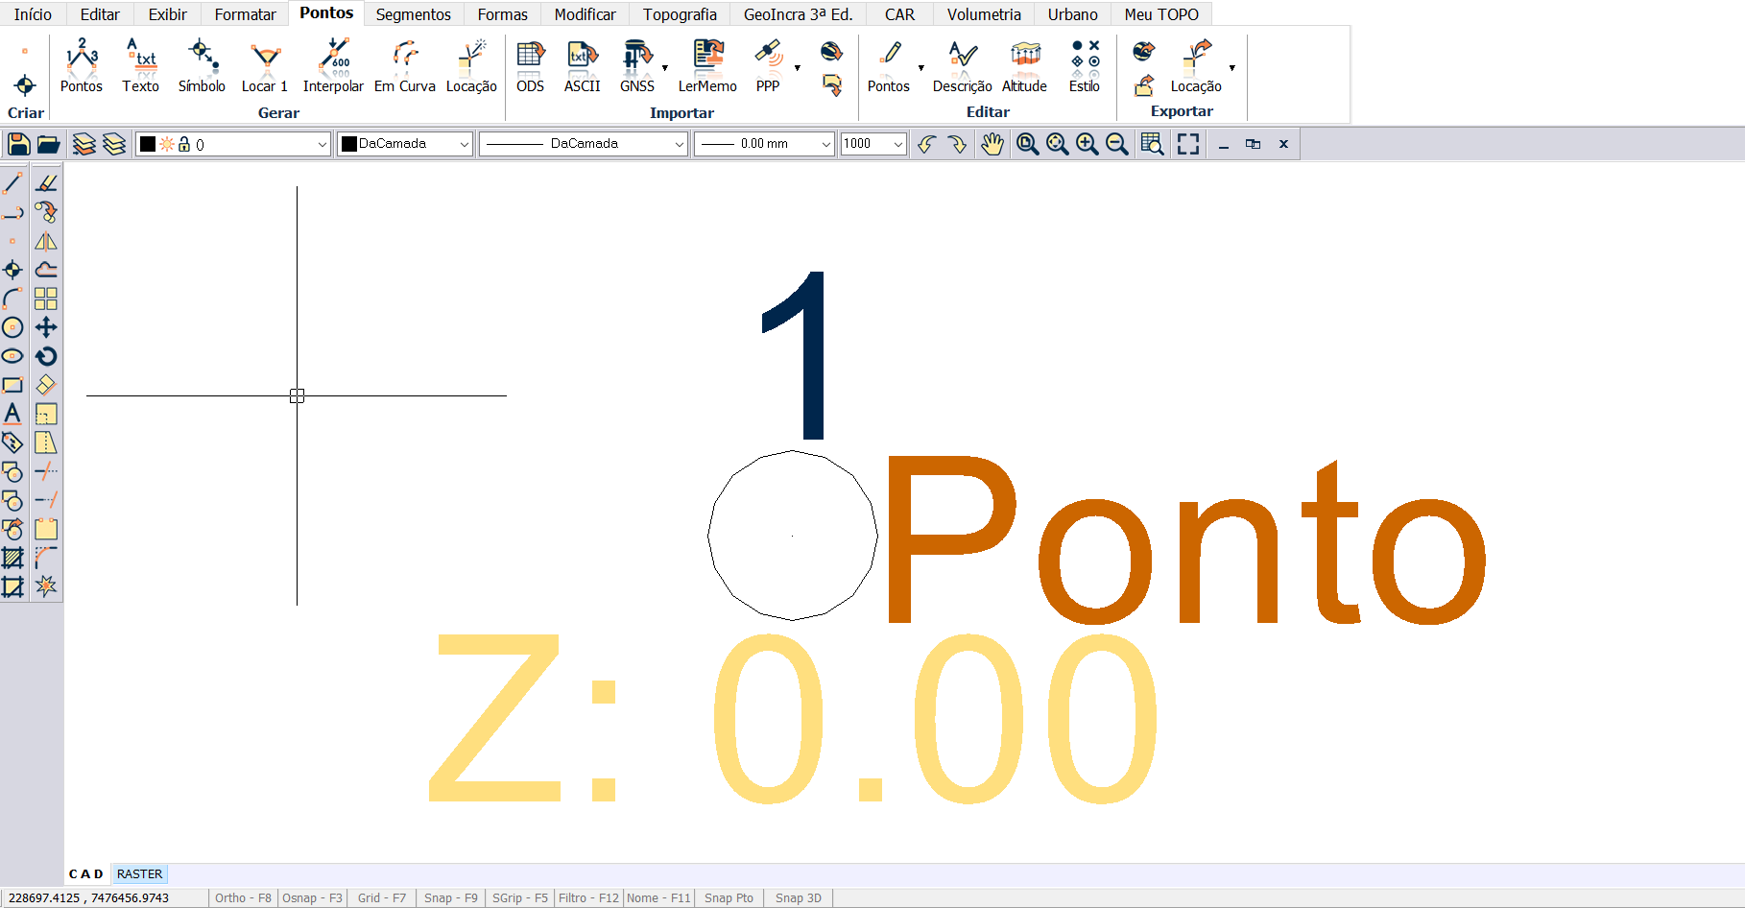Open the LerMemo import tool

pyautogui.click(x=707, y=66)
